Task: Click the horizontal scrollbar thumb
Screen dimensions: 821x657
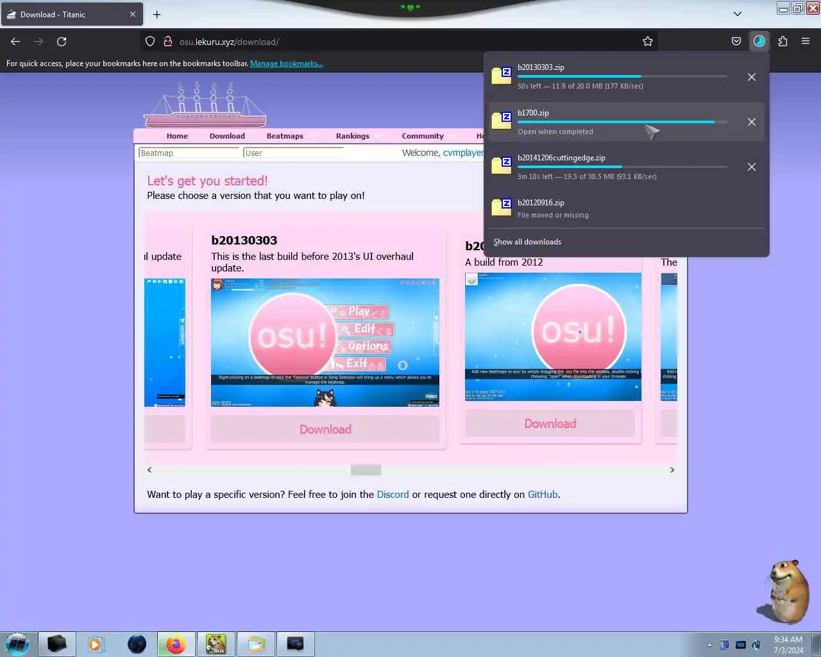Action: tap(366, 470)
